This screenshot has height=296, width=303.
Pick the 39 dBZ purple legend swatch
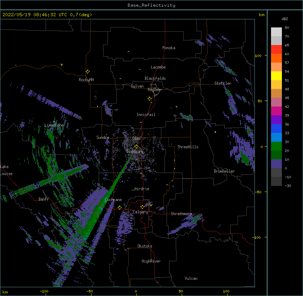tap(276, 120)
